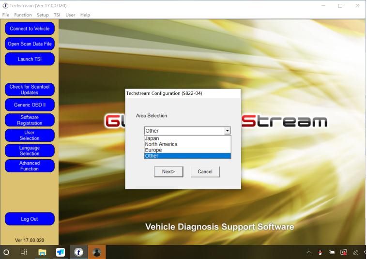The width and height of the screenshot is (367, 259).
Task: Open the Setup menu
Action: 43,15
